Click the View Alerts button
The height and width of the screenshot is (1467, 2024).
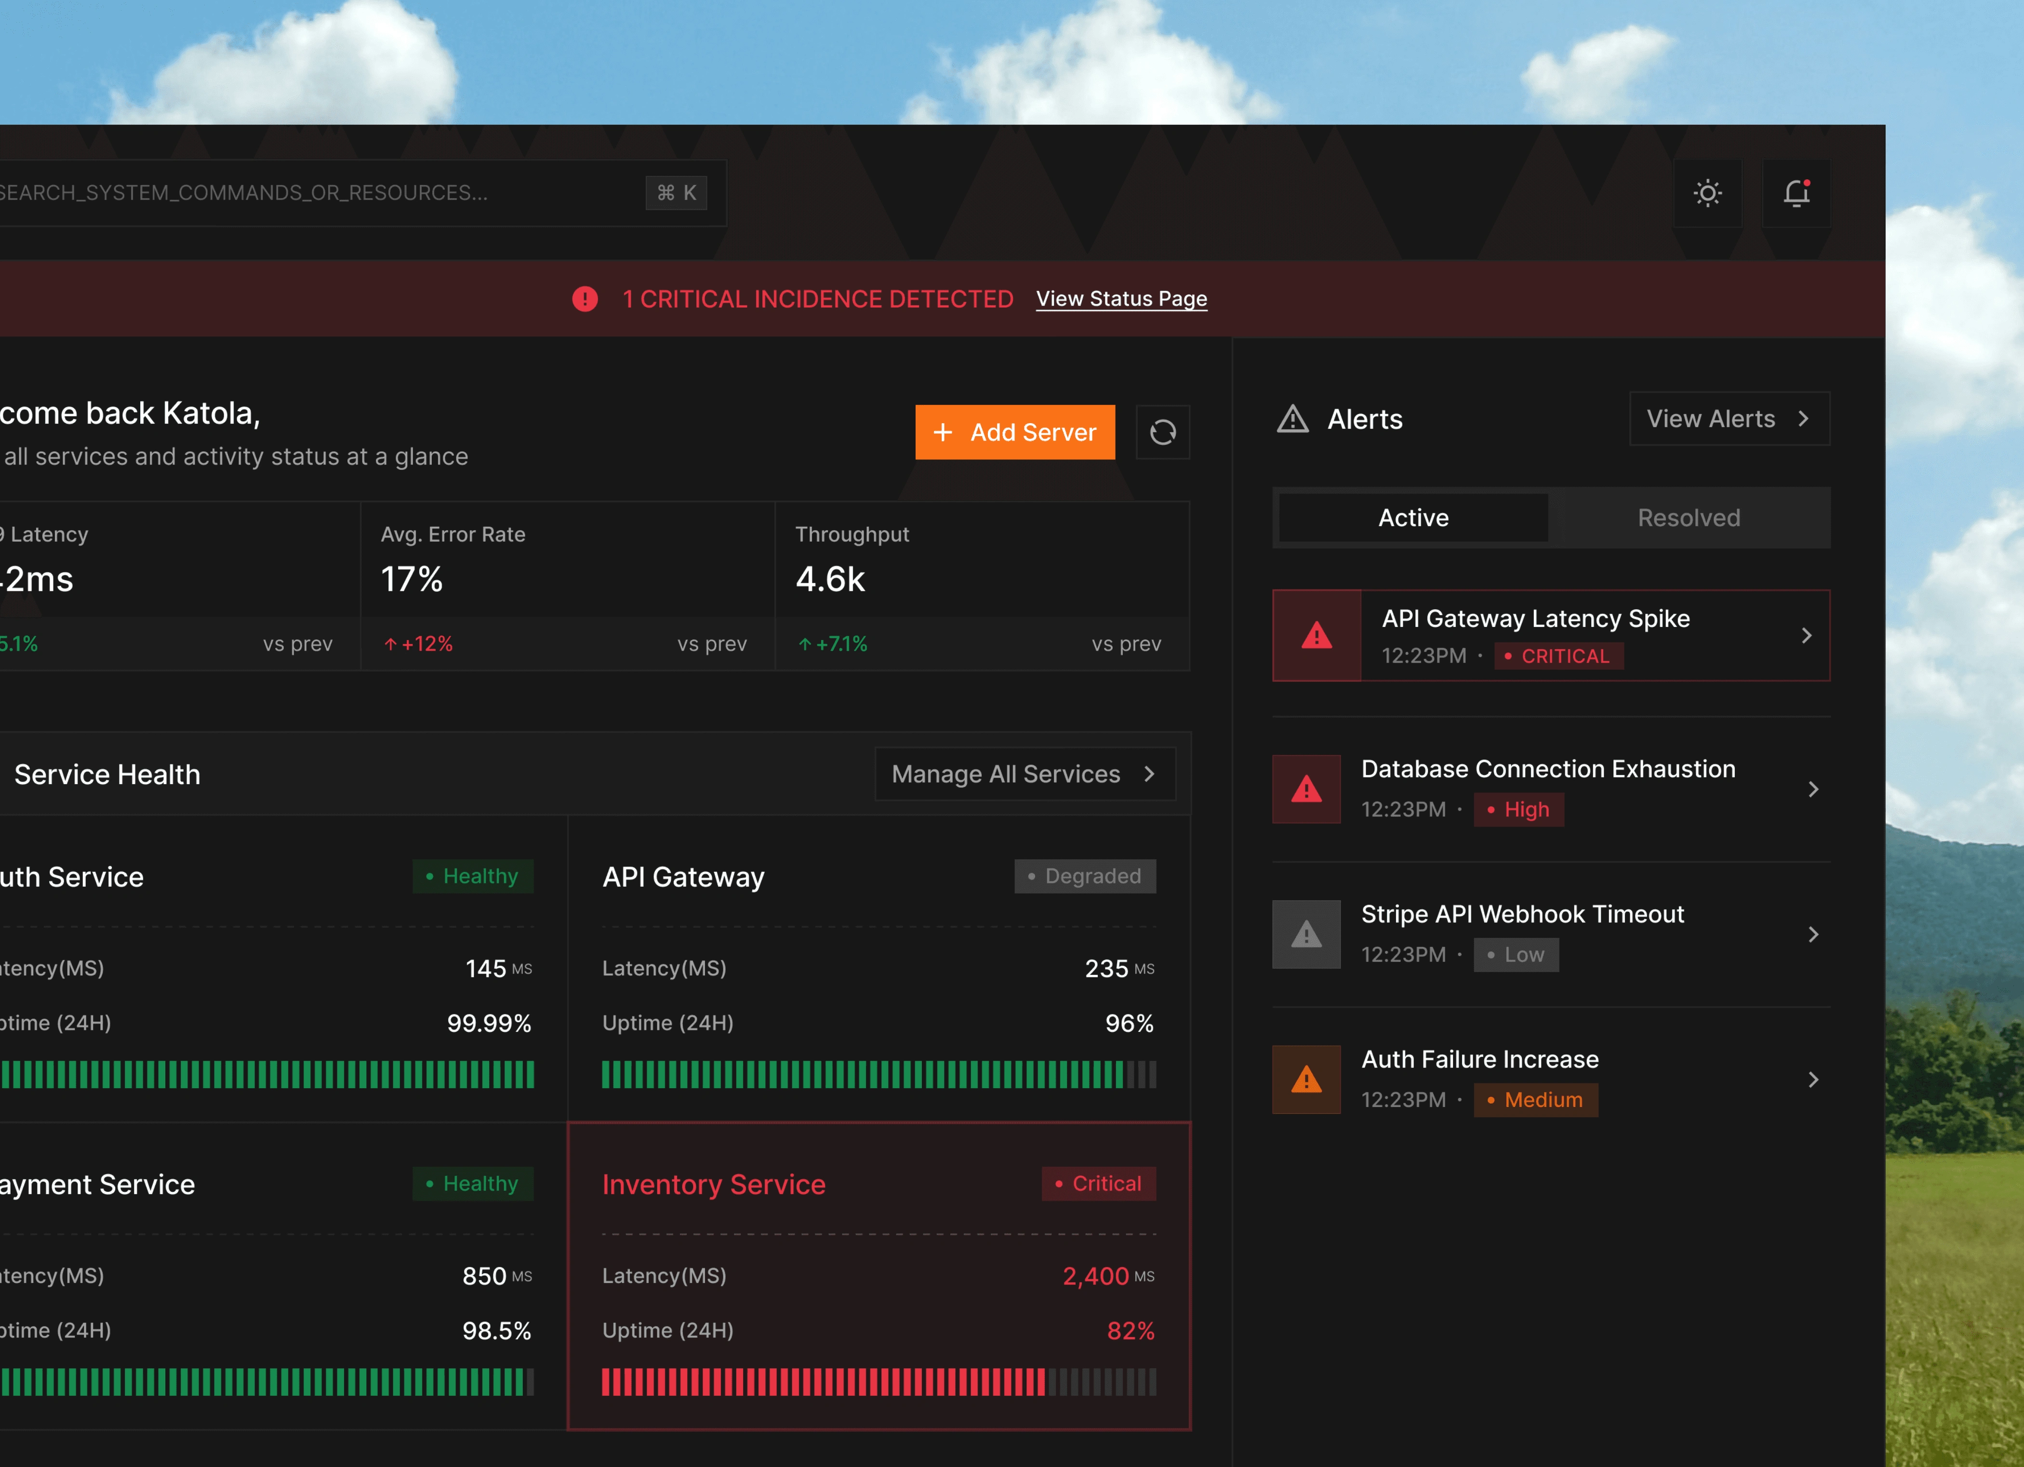click(x=1729, y=418)
